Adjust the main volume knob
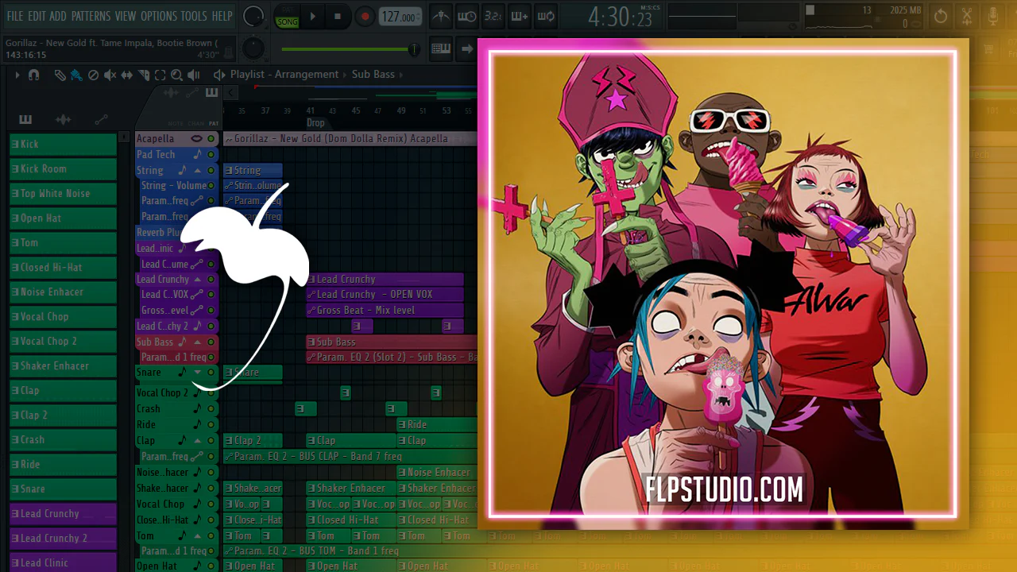This screenshot has height=572, width=1017. (x=253, y=15)
